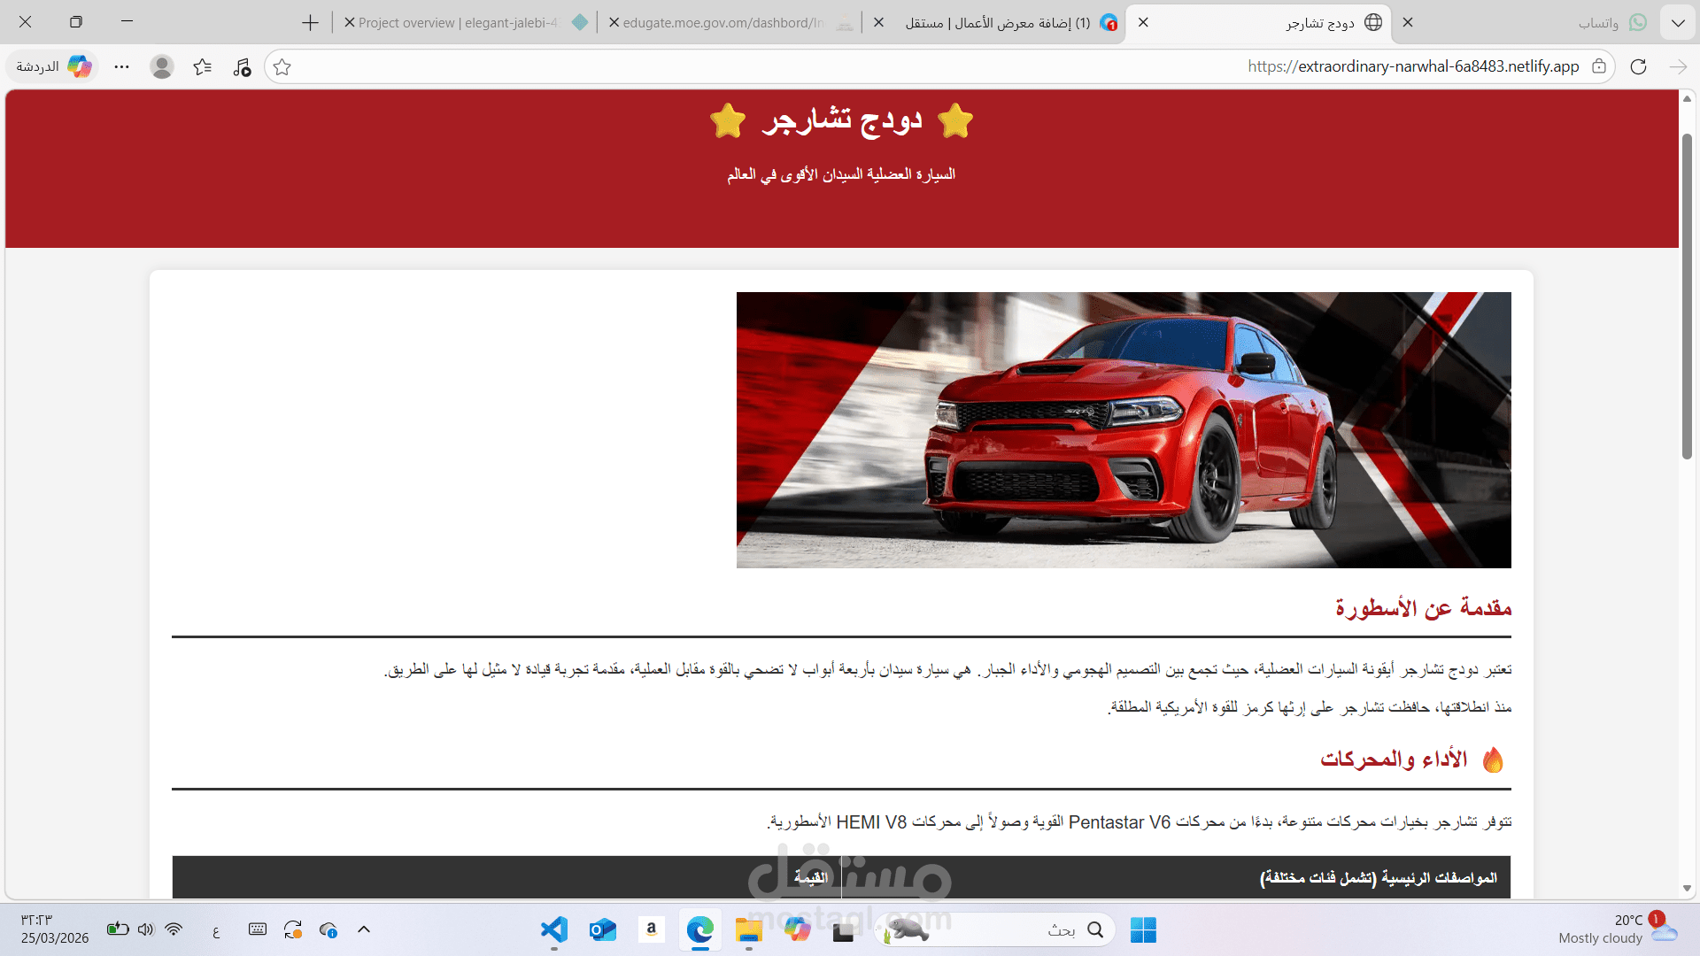
Task: Open a new tab with the plus button
Action: coord(309,23)
